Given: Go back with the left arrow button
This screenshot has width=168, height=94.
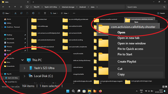Looking at the screenshot, I should (x=3, y=7).
